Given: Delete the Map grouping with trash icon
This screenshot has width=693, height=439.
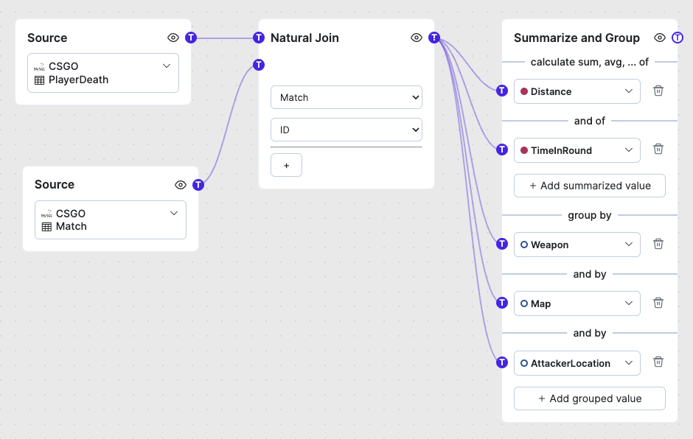Looking at the screenshot, I should (x=658, y=303).
